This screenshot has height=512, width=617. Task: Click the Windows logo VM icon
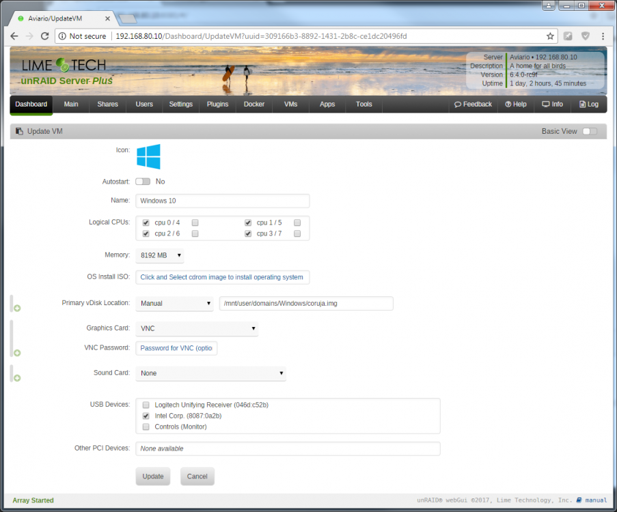tap(148, 156)
